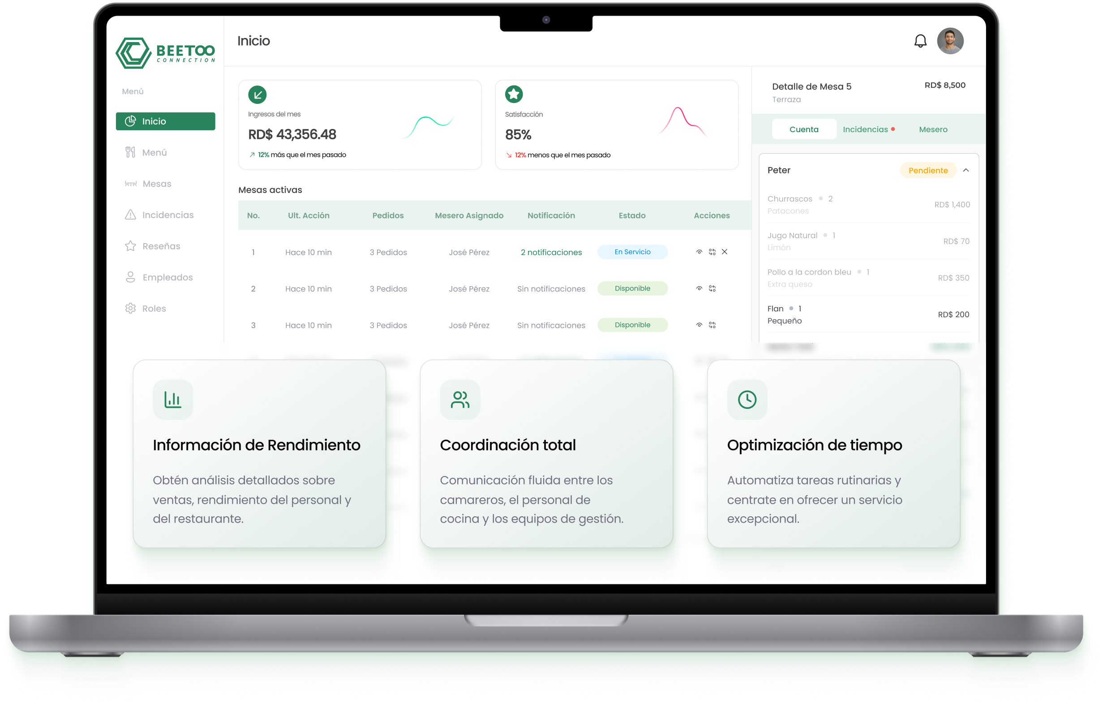Viewport: 1107px width, 712px height.
Task: Select the Menú fork-and-knife icon
Action: point(131,152)
